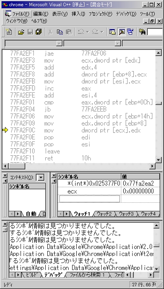Switch to the ウォッチ3 tab
The image size is (164, 289).
[x=126, y=214]
